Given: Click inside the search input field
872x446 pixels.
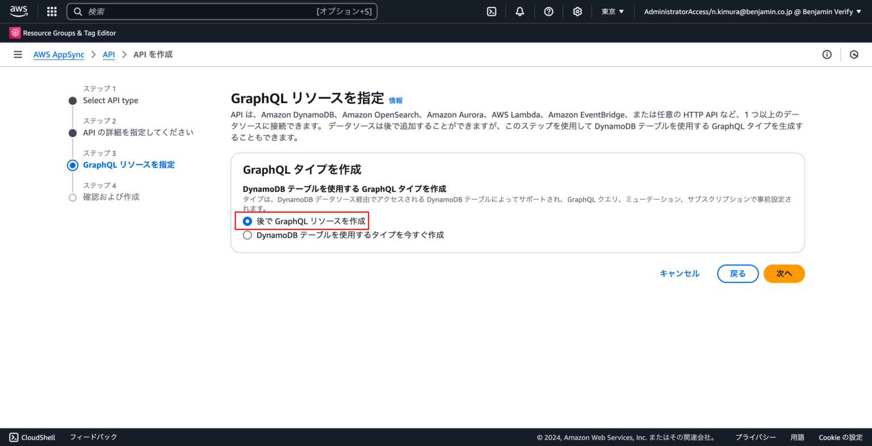Looking at the screenshot, I should click(221, 11).
